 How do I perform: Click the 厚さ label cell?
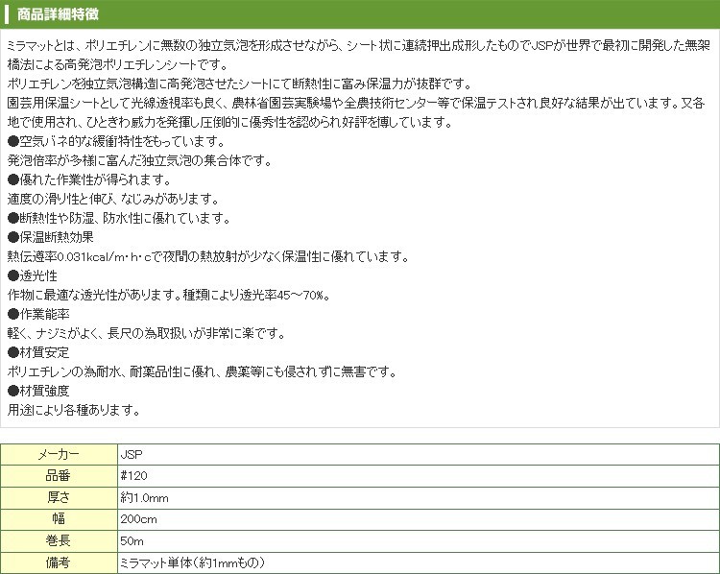point(59,497)
